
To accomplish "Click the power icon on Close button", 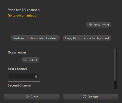I will coord(27,97).
